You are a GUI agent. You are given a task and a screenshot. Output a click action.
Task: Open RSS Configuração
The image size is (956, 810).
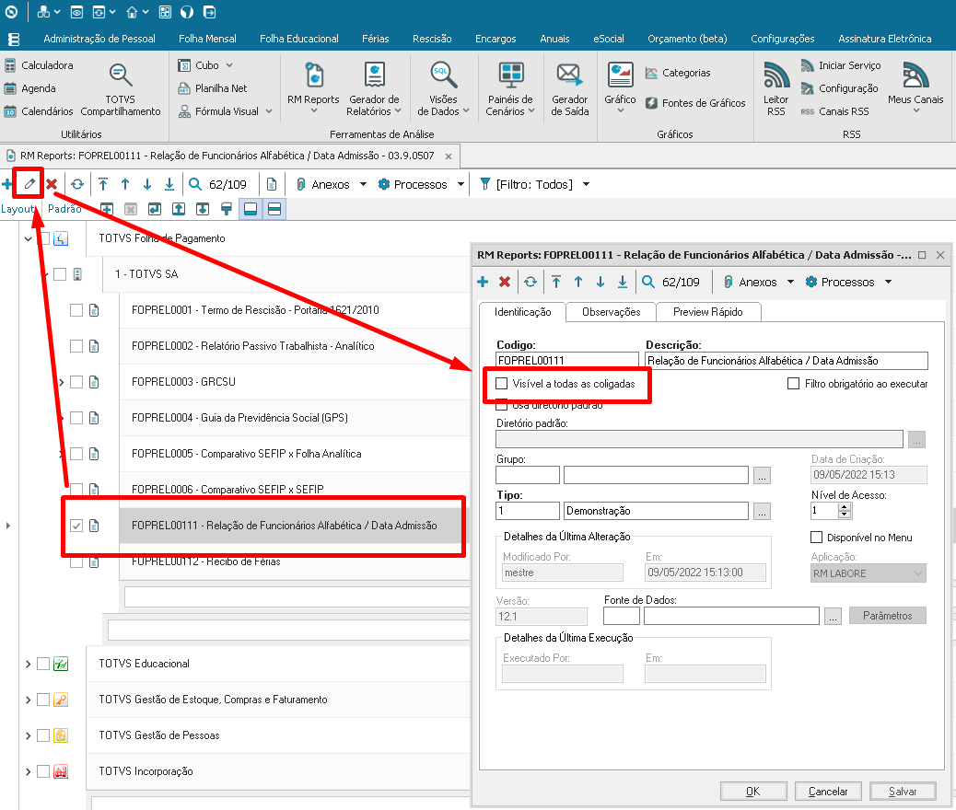point(840,88)
